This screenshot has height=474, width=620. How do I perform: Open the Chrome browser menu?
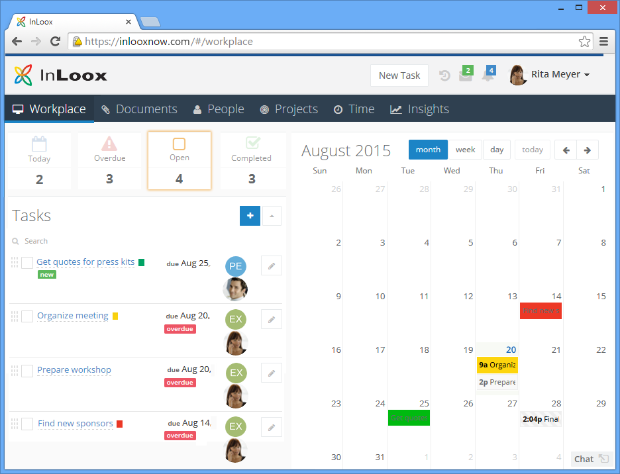(603, 42)
